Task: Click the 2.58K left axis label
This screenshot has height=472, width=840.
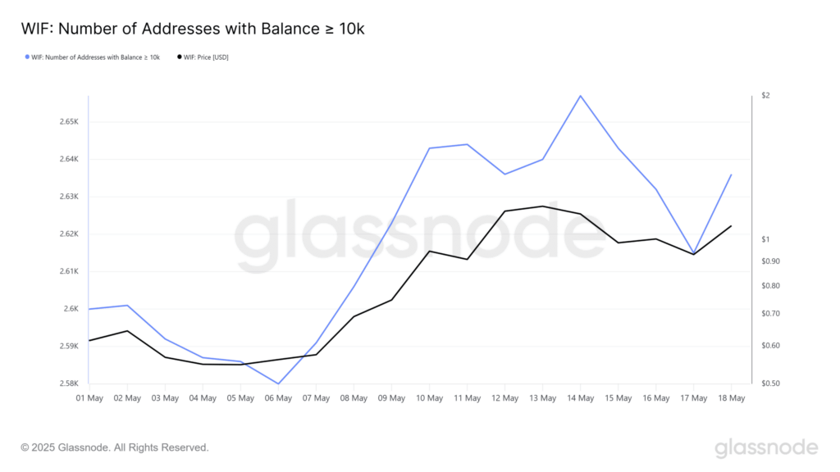Action: (x=69, y=383)
